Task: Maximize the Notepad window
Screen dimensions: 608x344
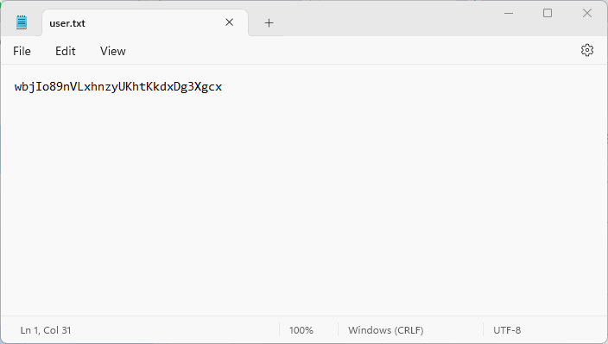Action: coord(548,13)
